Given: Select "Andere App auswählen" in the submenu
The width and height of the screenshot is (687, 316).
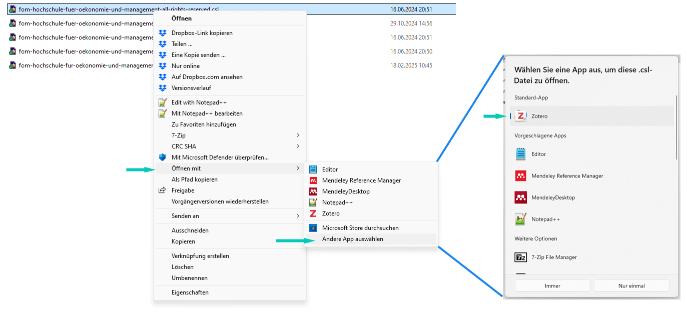Looking at the screenshot, I should (353, 239).
